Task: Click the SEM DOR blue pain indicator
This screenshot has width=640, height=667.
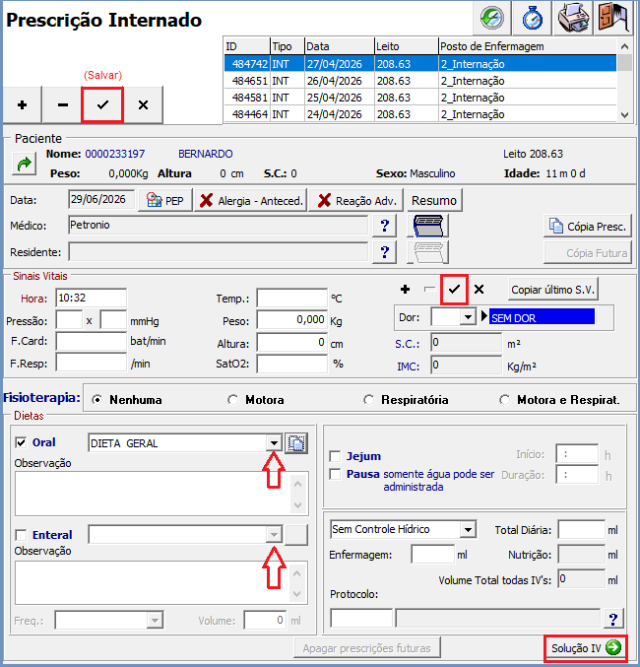Action: 542,317
